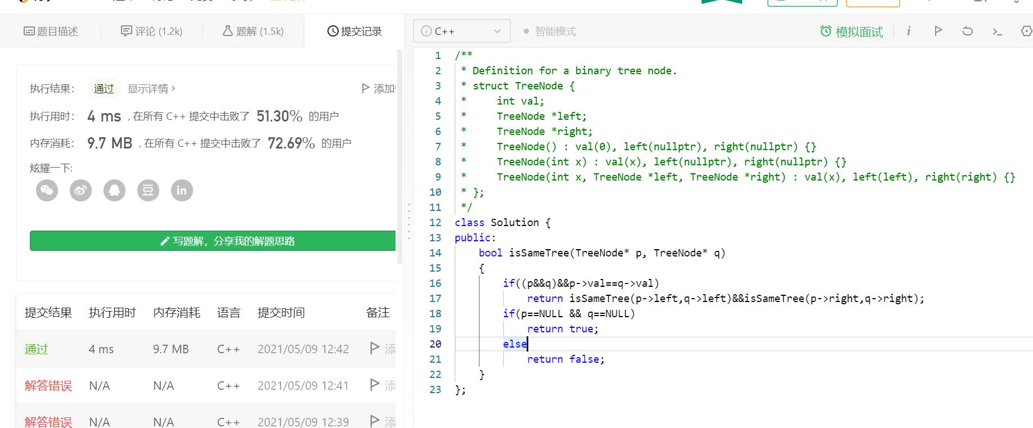This screenshot has width=1033, height=428.
Task: Click 'return false;' on line 21
Action: (565, 359)
